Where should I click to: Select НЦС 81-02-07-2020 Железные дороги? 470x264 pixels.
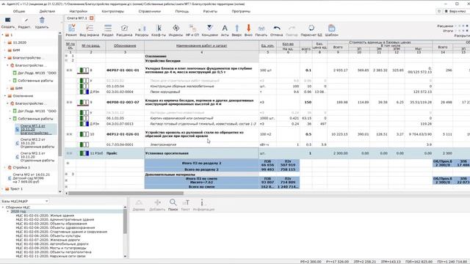pyautogui.click(x=48, y=240)
